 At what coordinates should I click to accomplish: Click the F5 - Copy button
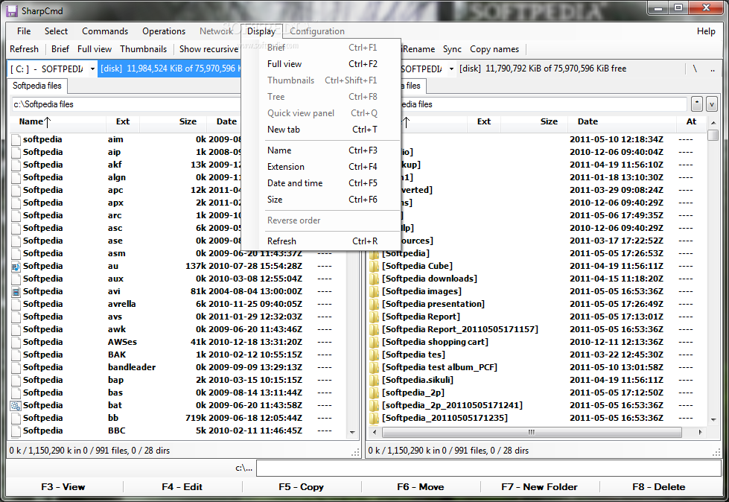302,487
